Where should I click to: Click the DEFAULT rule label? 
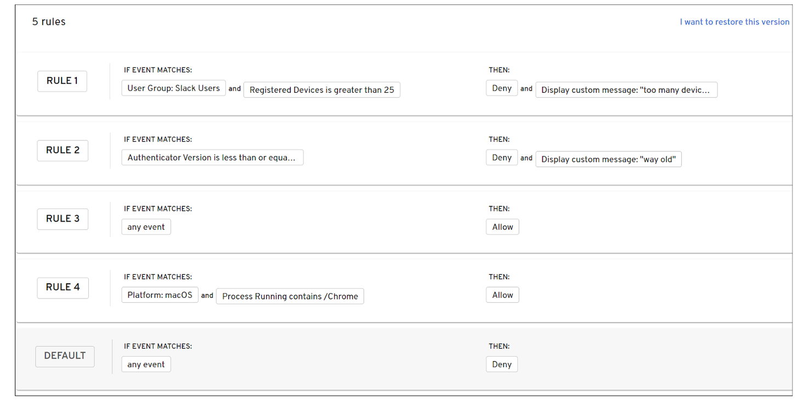(x=65, y=356)
